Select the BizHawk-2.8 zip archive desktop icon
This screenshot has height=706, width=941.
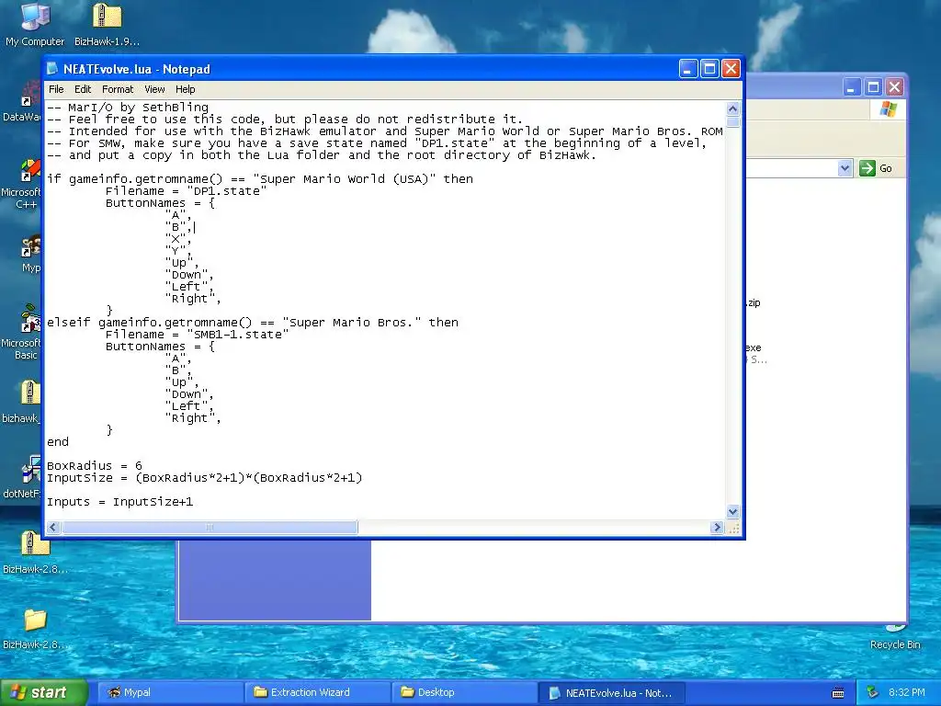pyautogui.click(x=34, y=552)
